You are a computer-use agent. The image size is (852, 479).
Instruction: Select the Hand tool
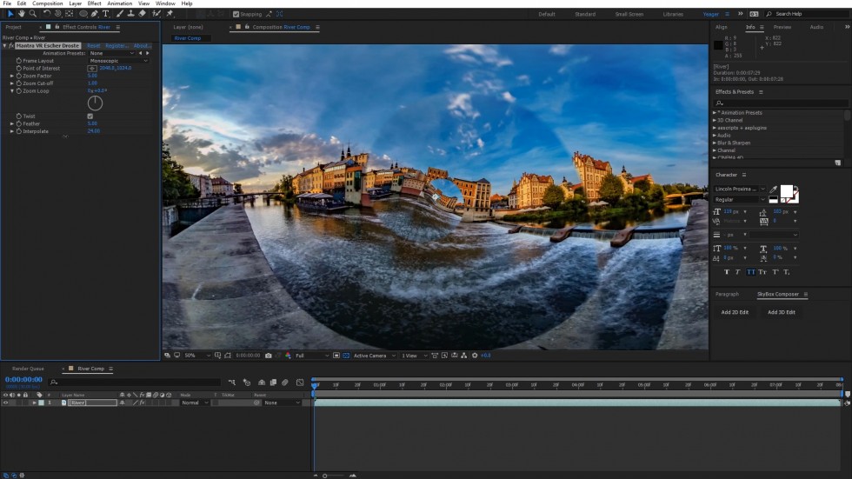point(22,14)
